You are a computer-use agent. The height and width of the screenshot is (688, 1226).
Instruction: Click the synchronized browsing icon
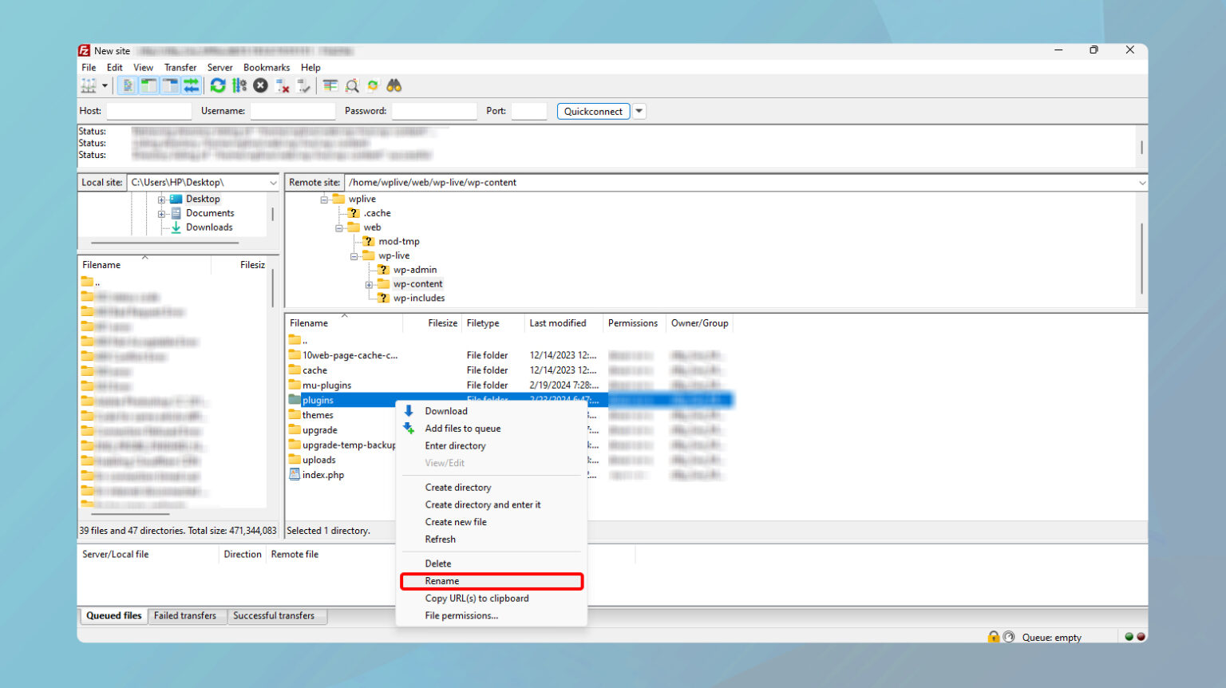coord(373,86)
